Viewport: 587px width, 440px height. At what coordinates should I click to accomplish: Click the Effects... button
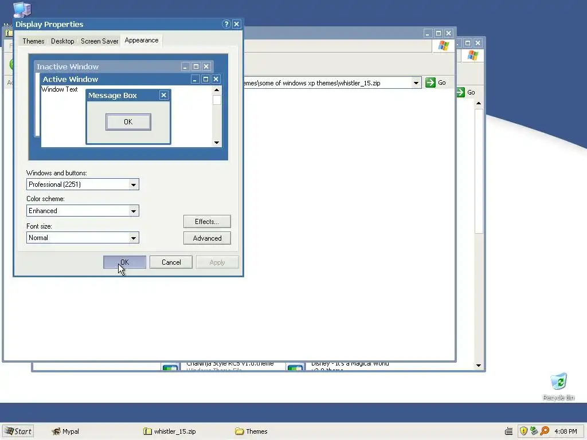point(207,222)
